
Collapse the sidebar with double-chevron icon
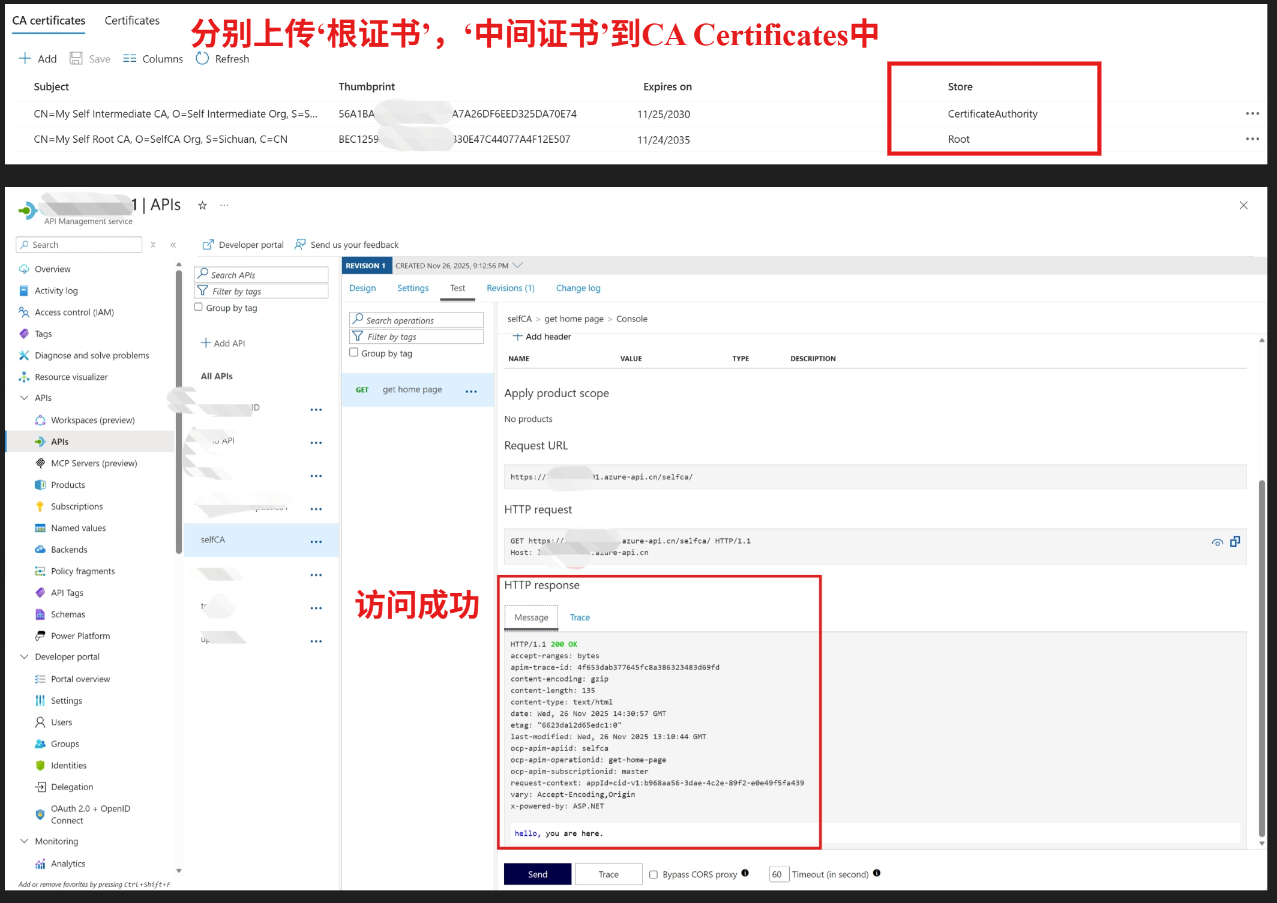pyautogui.click(x=173, y=245)
